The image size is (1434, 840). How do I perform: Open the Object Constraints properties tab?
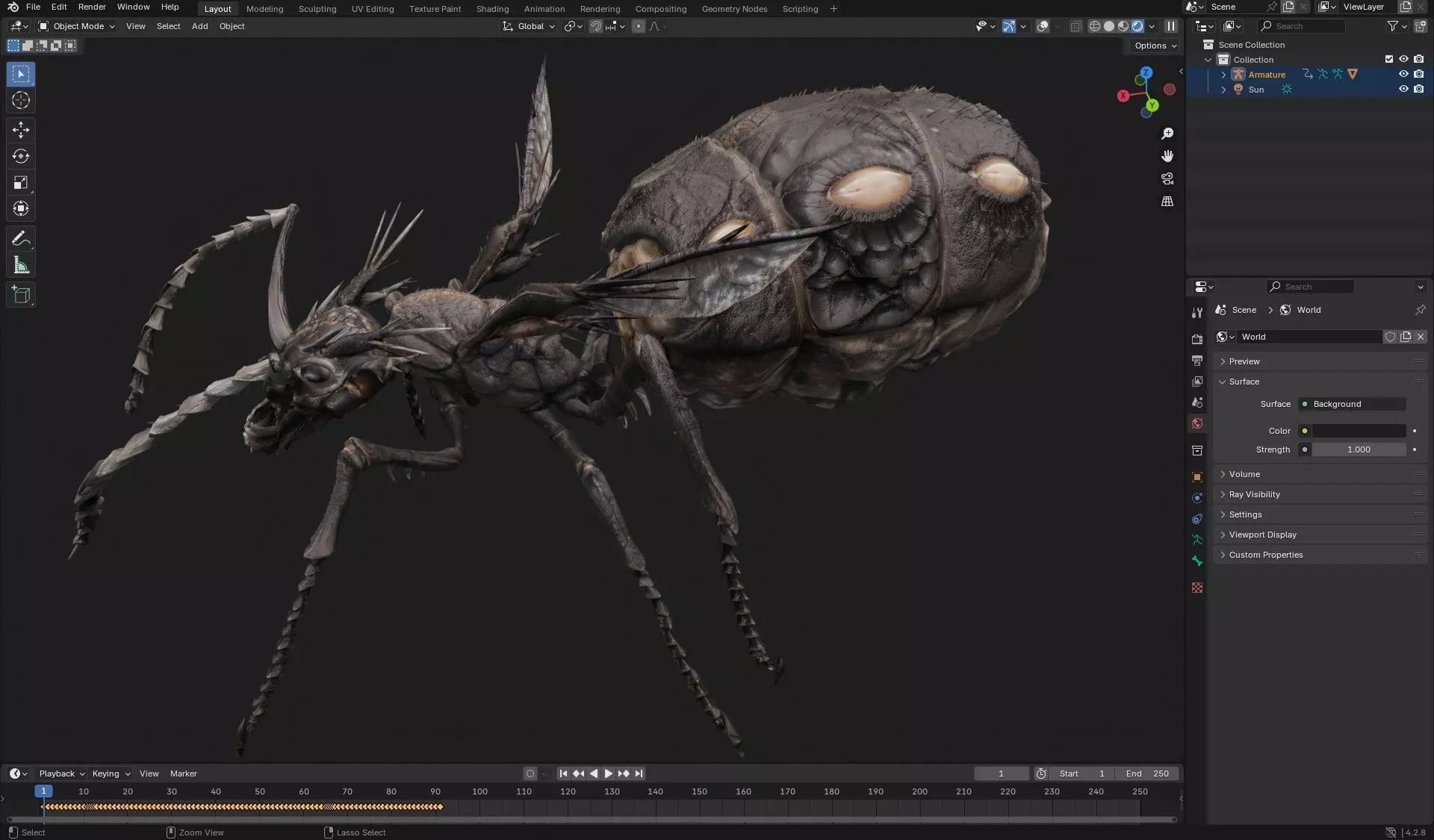pyautogui.click(x=1197, y=518)
